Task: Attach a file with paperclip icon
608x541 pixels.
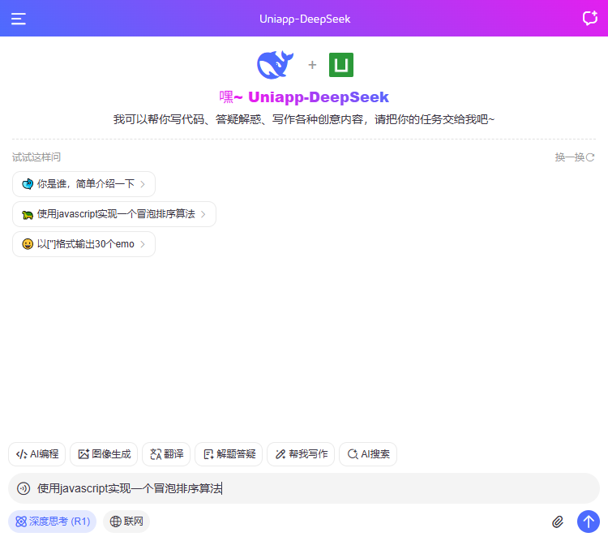Action: click(x=558, y=522)
